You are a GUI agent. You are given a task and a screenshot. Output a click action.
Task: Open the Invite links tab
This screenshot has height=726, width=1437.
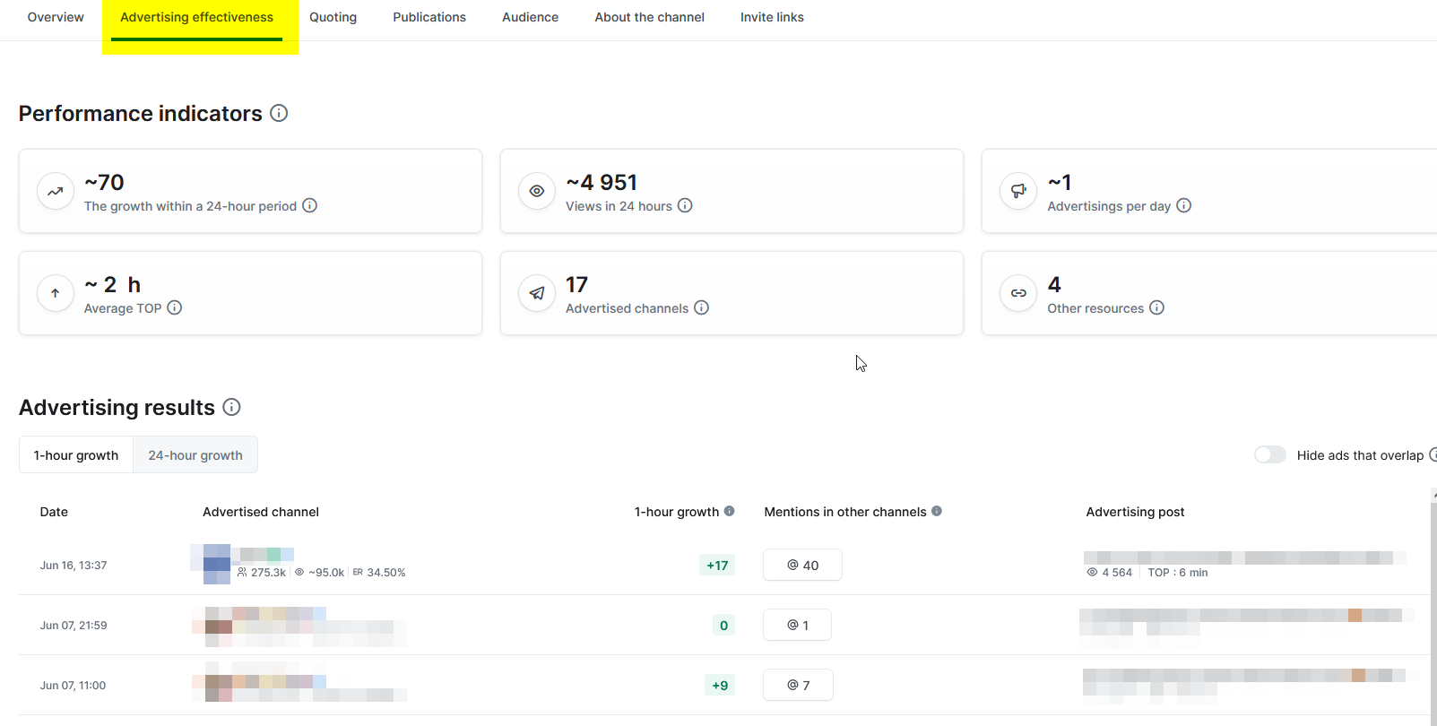click(772, 17)
